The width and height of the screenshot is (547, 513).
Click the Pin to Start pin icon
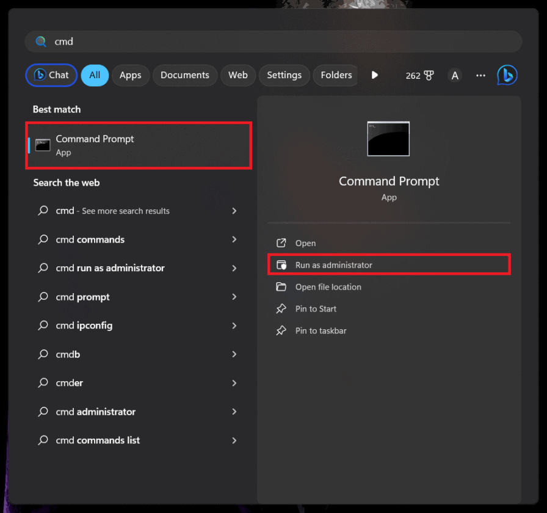[x=281, y=309]
